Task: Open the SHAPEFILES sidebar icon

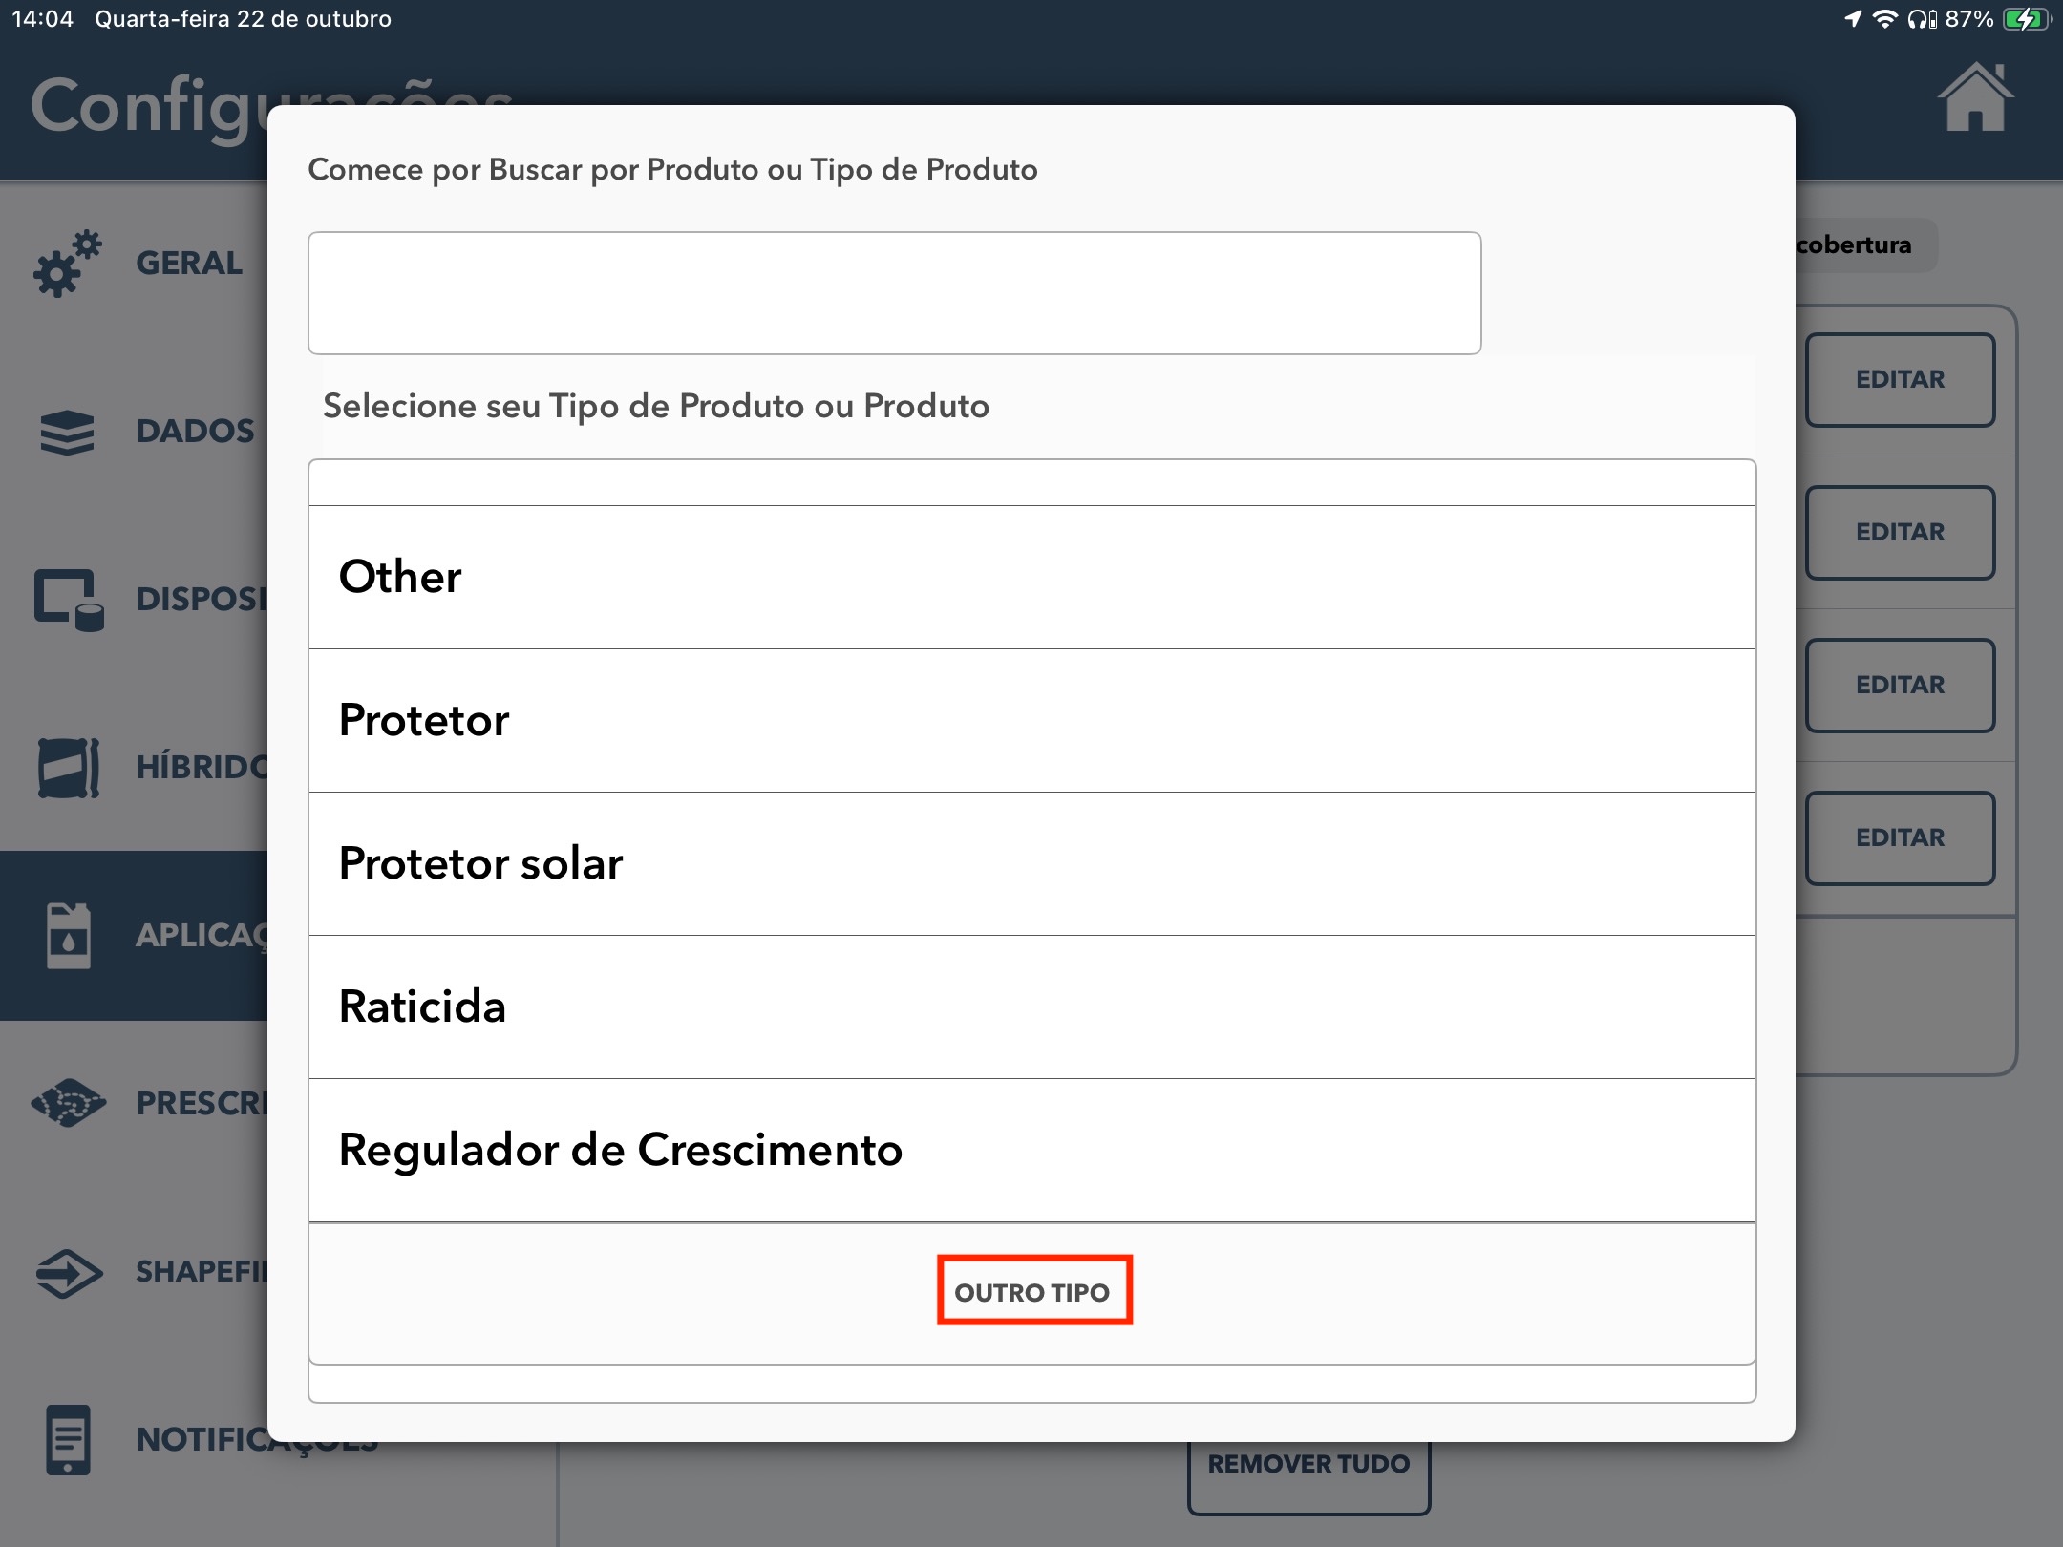Action: (65, 1272)
